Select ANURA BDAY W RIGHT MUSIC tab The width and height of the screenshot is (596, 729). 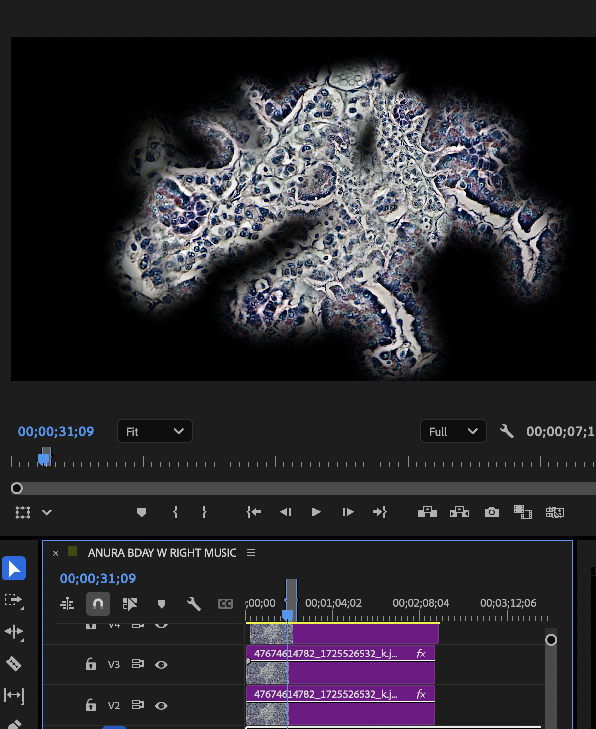[x=162, y=553]
